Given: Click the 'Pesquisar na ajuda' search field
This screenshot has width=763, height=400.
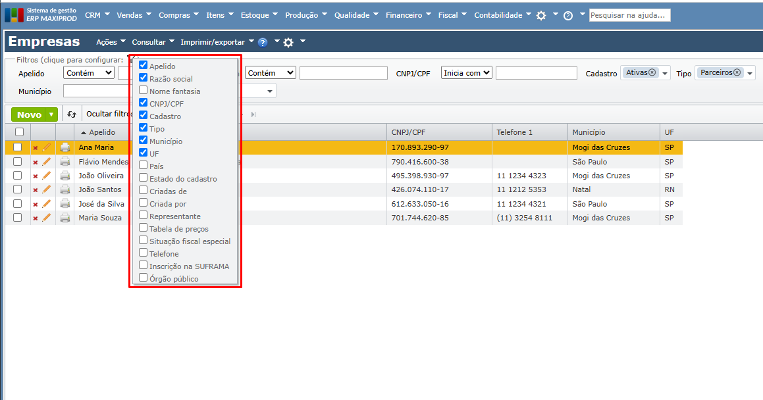Looking at the screenshot, I should tap(629, 15).
